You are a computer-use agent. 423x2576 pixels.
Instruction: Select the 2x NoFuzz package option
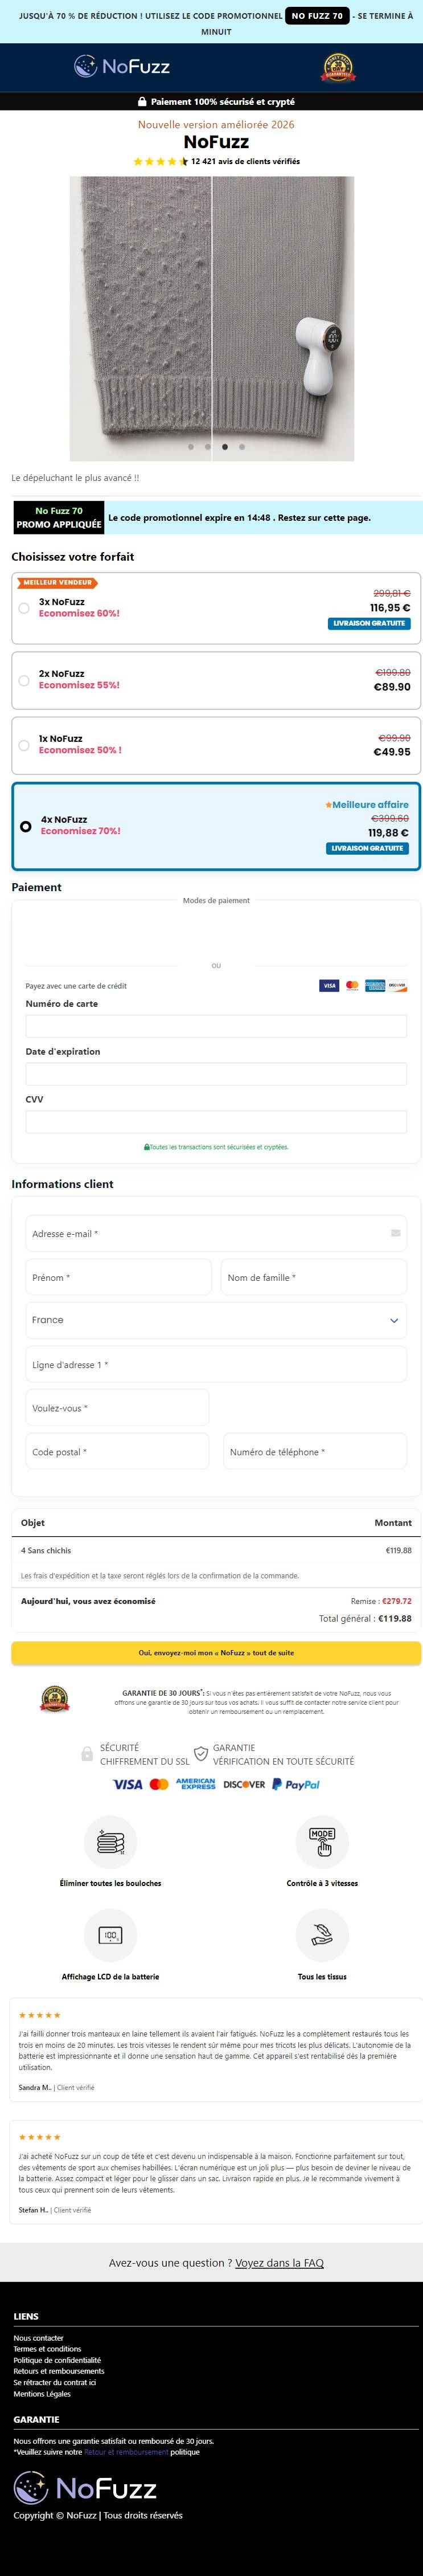[216, 680]
